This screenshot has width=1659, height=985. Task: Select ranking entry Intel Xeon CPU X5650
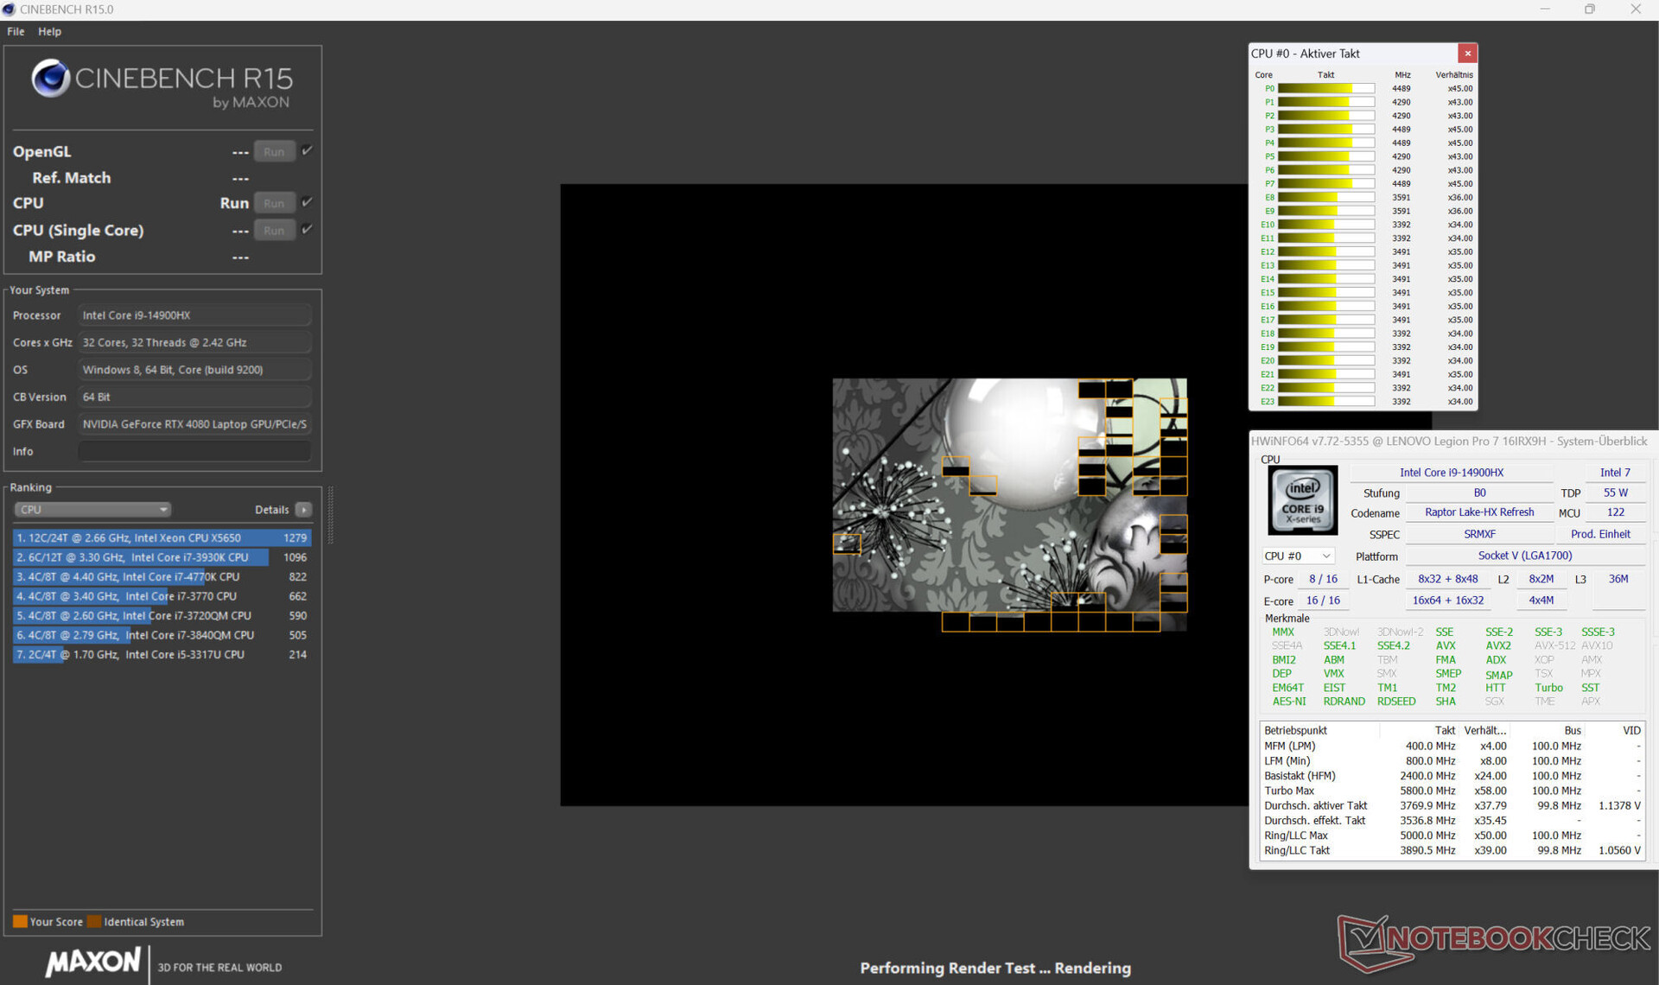pyautogui.click(x=162, y=537)
